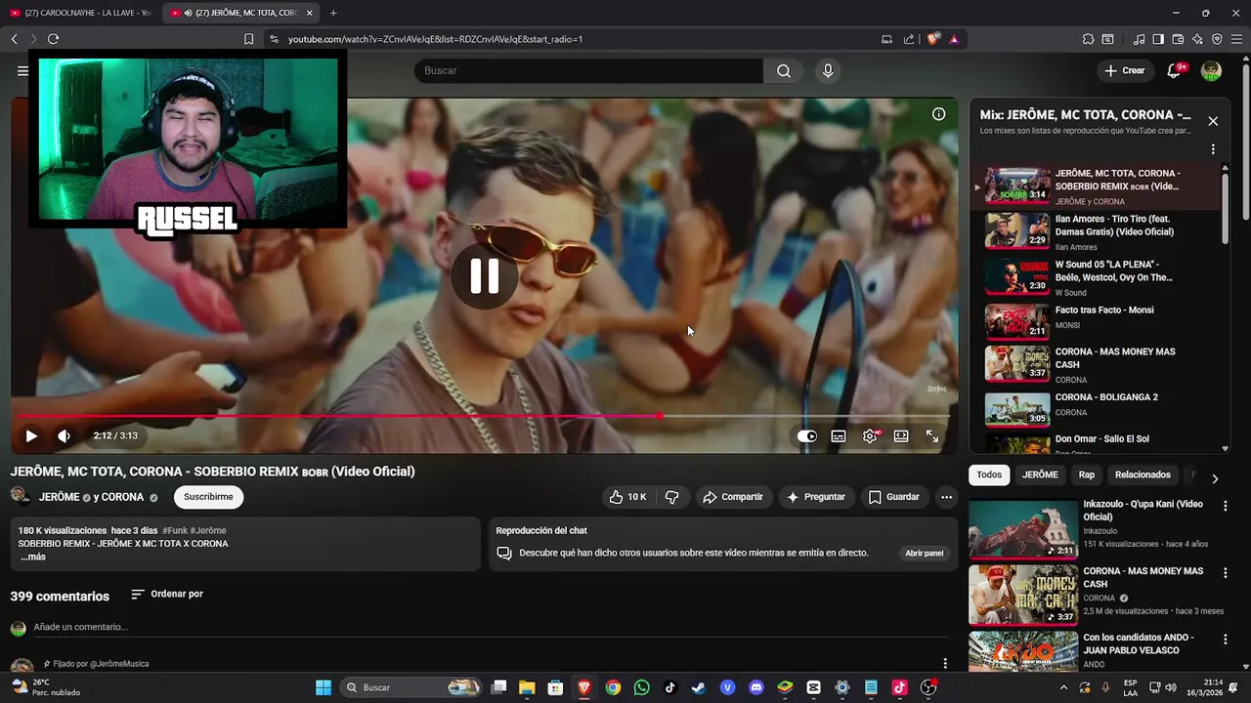The width and height of the screenshot is (1251, 703).
Task: Open Mix playlist options menu
Action: click(x=1213, y=149)
